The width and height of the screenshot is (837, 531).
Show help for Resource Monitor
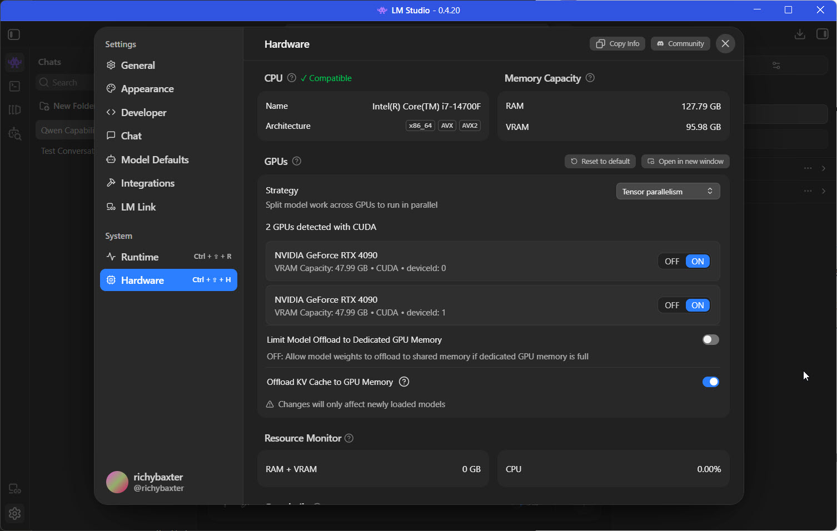point(349,438)
